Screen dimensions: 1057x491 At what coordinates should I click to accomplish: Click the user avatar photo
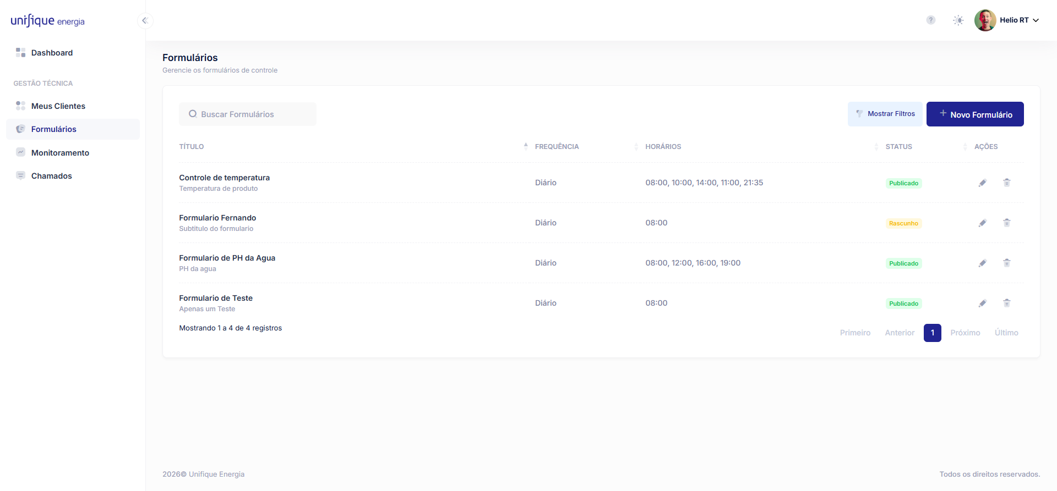[x=985, y=20]
